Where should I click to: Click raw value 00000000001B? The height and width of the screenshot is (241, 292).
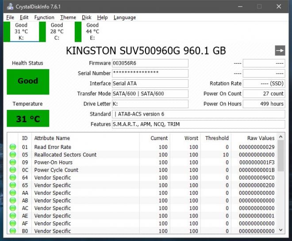click(257, 170)
